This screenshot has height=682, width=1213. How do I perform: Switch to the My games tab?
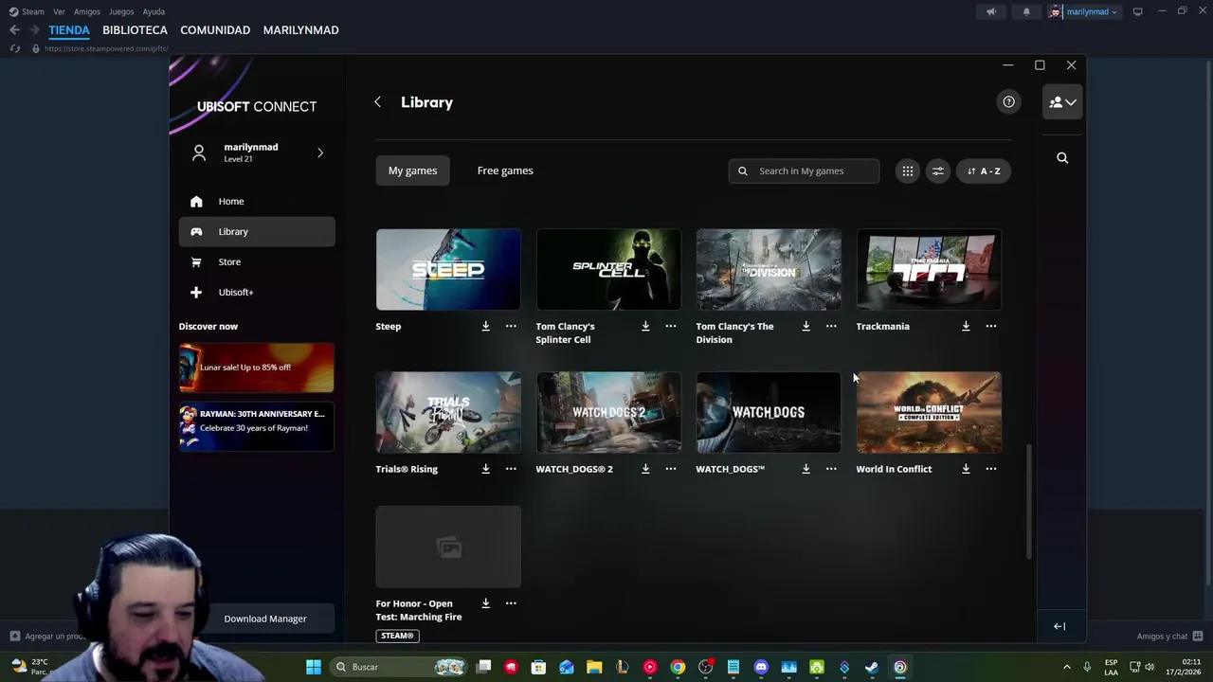pos(412,170)
